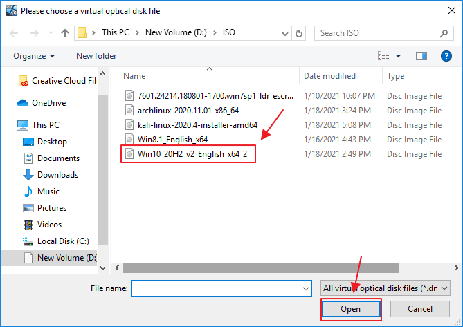
Task: Open OneDrive in navigation pane
Action: point(42,103)
